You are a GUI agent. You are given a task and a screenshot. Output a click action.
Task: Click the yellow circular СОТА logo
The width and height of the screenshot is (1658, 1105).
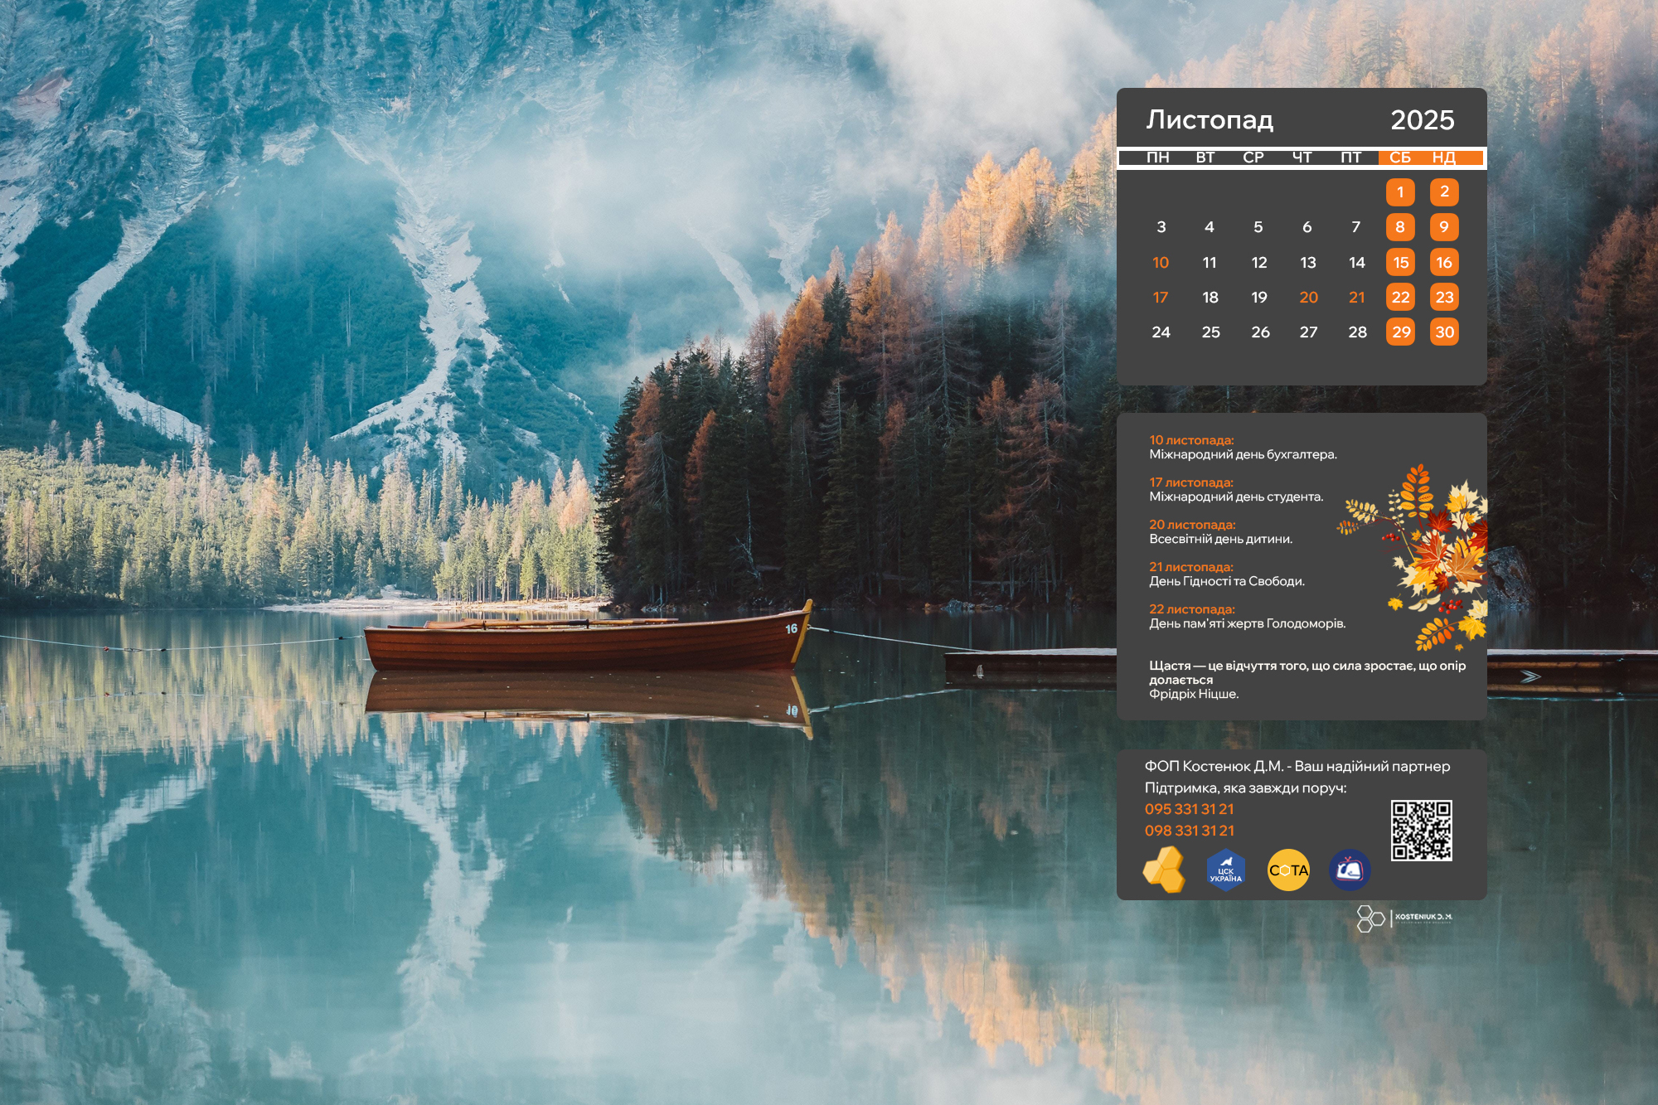tap(1288, 870)
